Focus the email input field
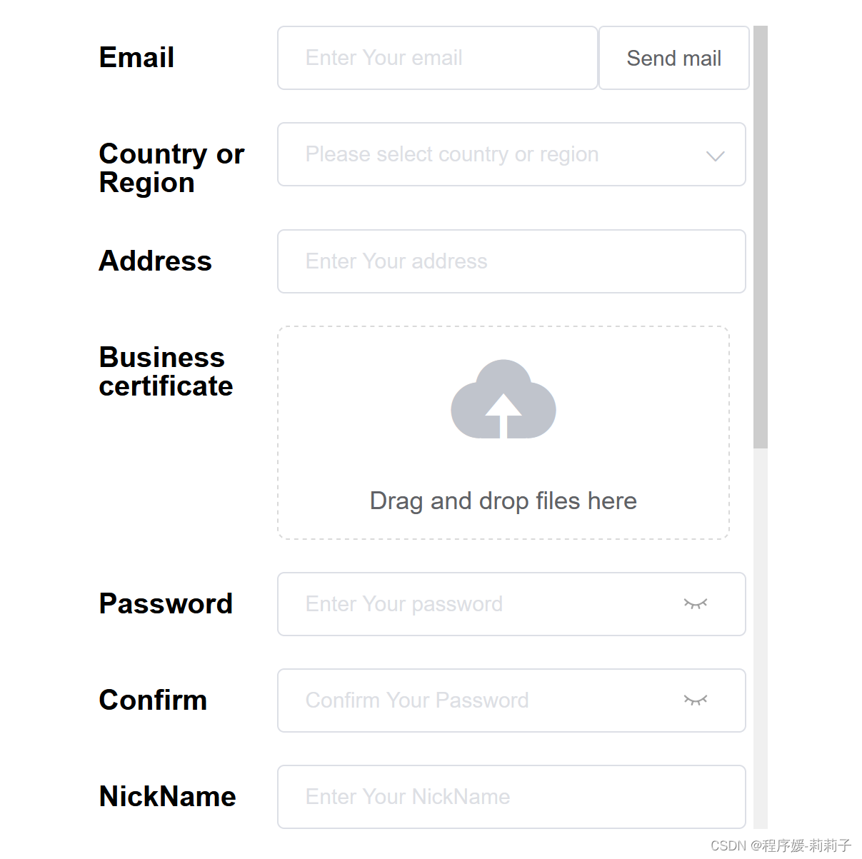 pyautogui.click(x=437, y=58)
